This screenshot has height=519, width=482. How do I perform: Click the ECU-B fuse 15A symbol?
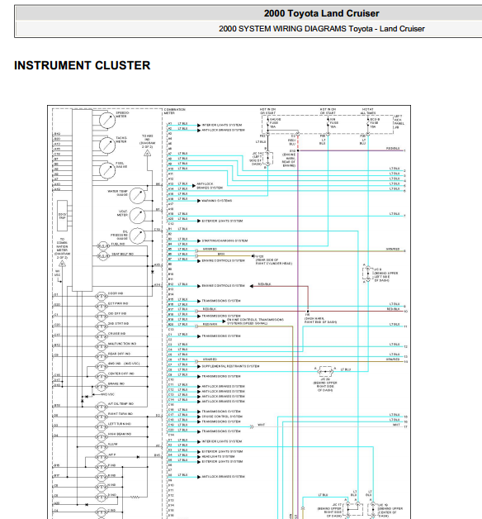[x=368, y=123]
